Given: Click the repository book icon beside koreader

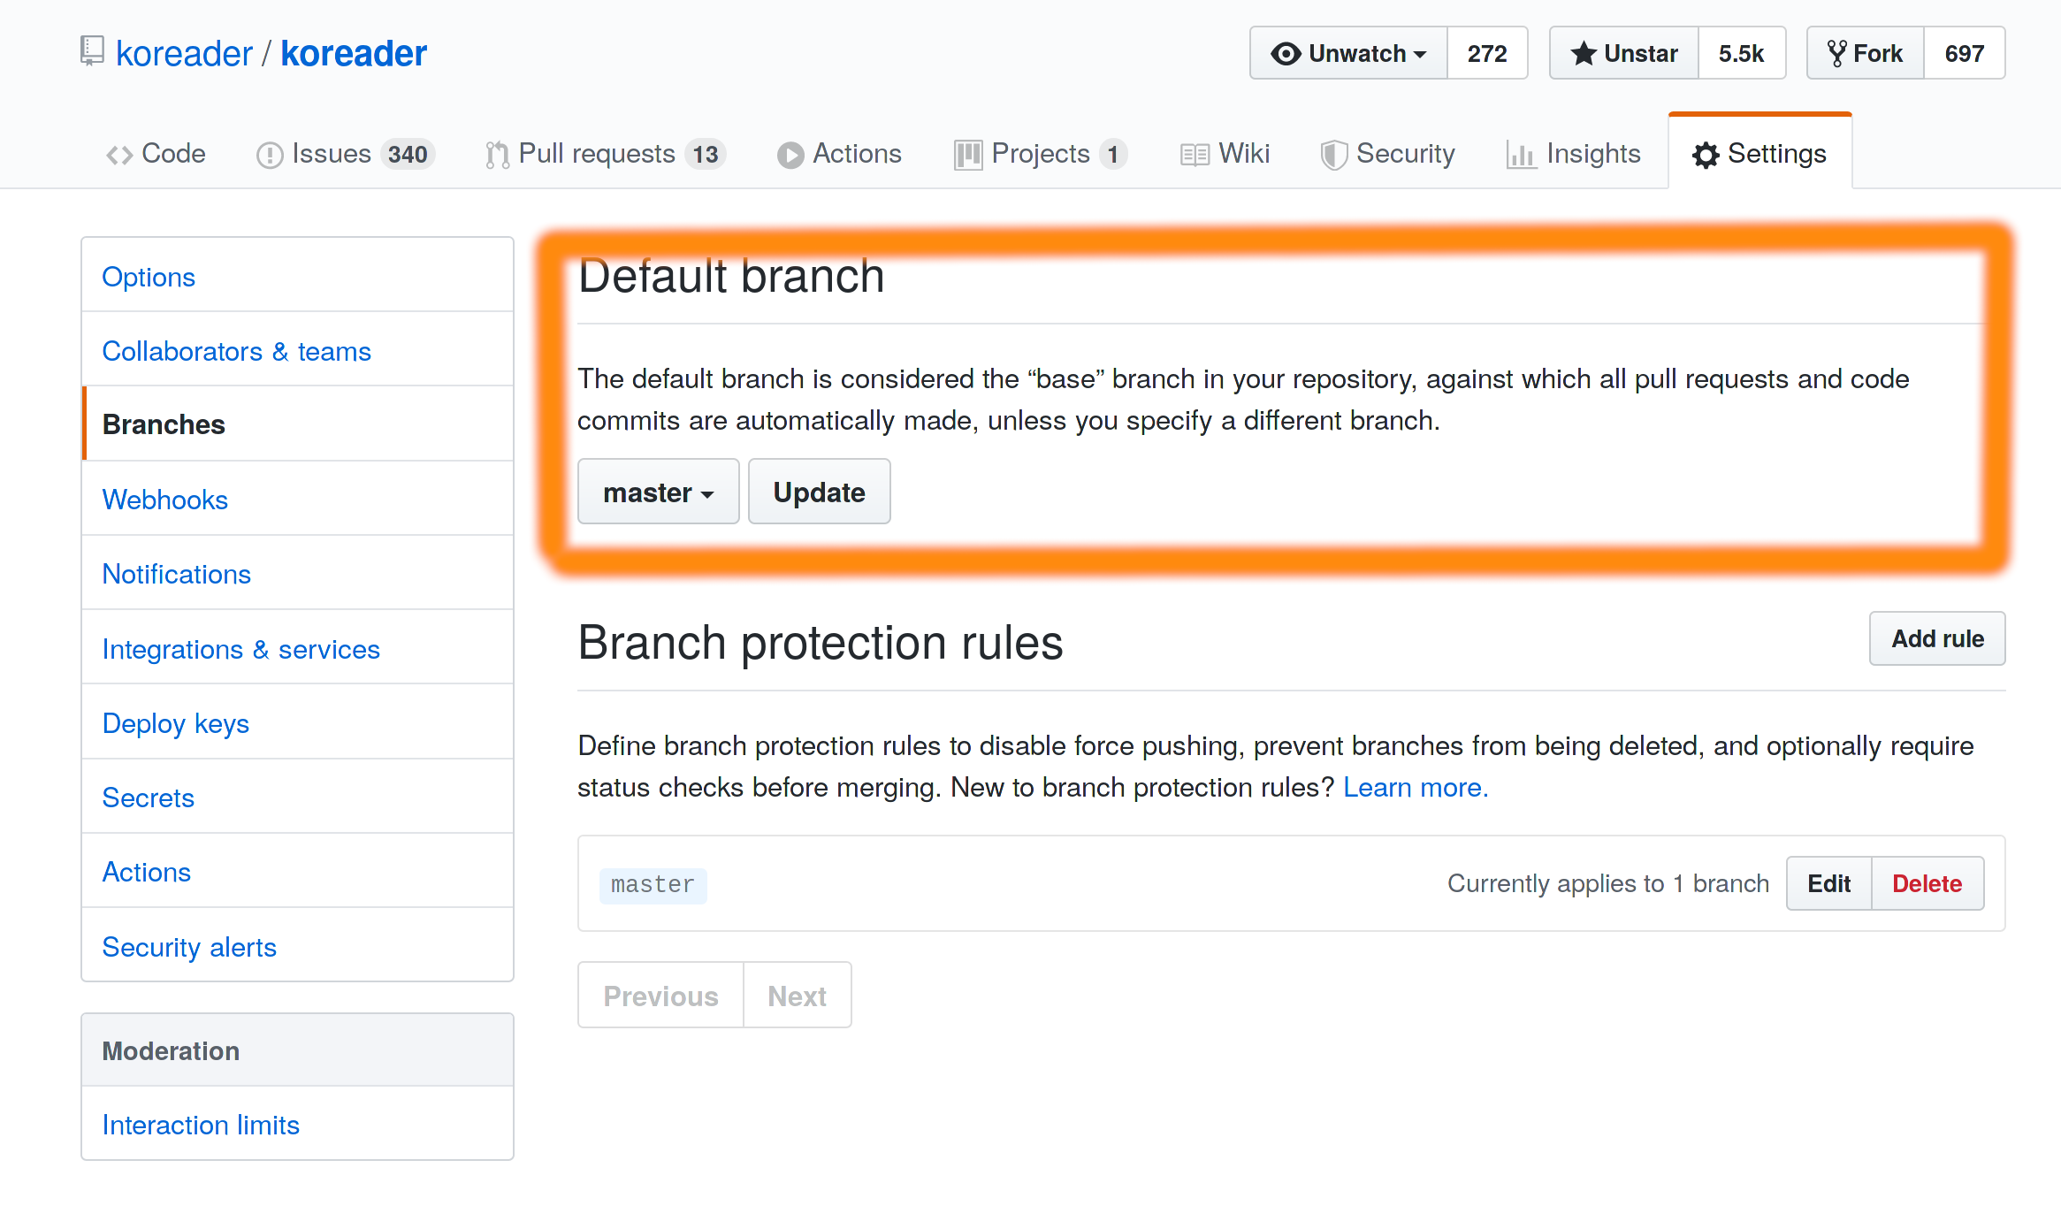Looking at the screenshot, I should pyautogui.click(x=92, y=51).
